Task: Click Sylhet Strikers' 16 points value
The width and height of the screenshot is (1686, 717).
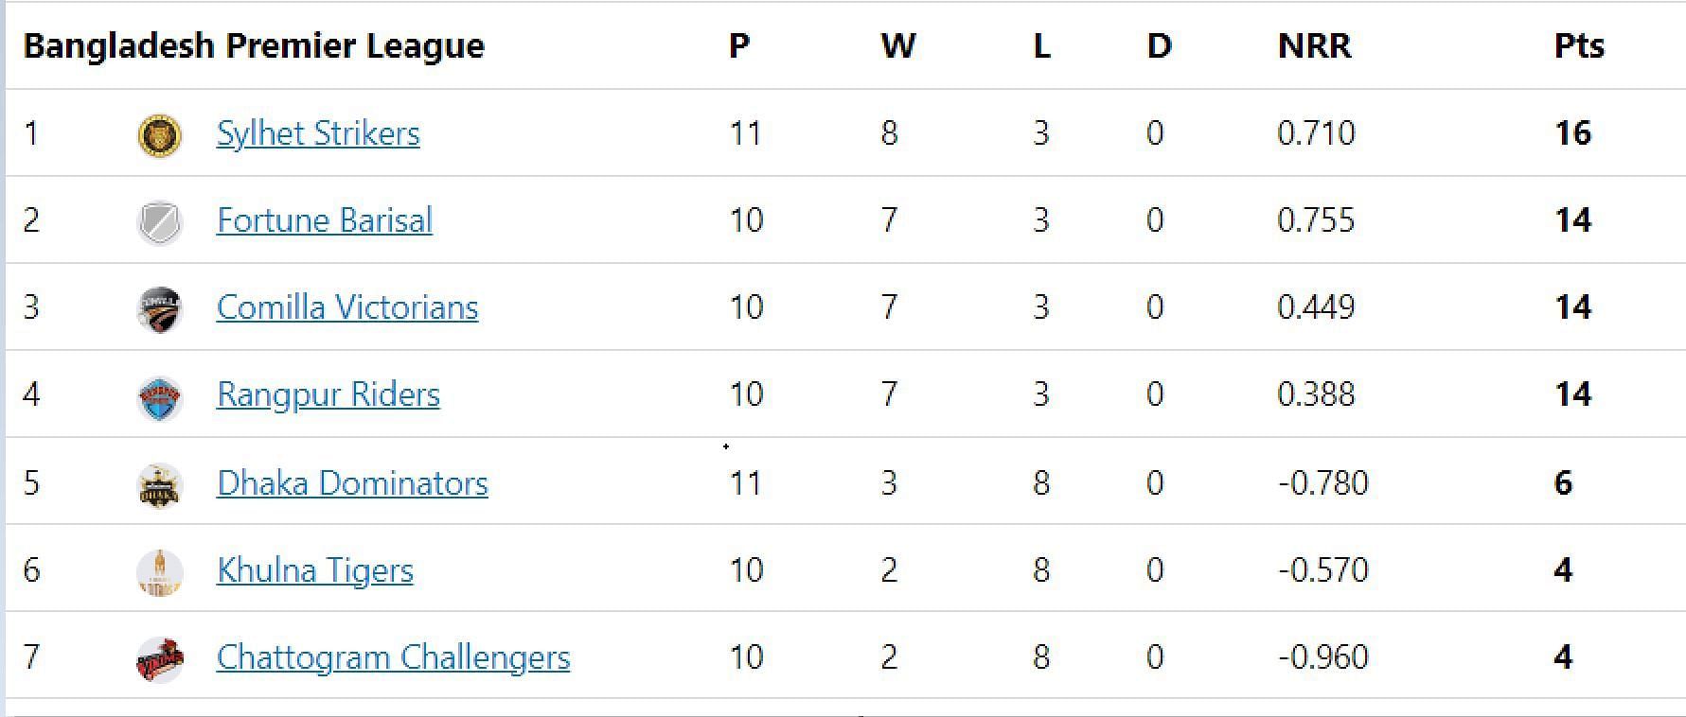Action: 1572,133
